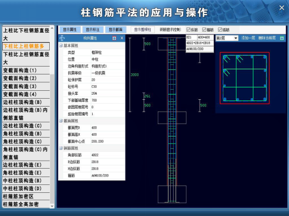The width and height of the screenshot is (289, 216).
Task: Click the list scrollbar down arrow
Action: pyautogui.click(x=52, y=206)
